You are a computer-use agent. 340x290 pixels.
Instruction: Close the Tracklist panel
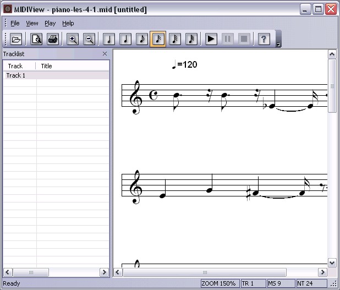tap(105, 54)
